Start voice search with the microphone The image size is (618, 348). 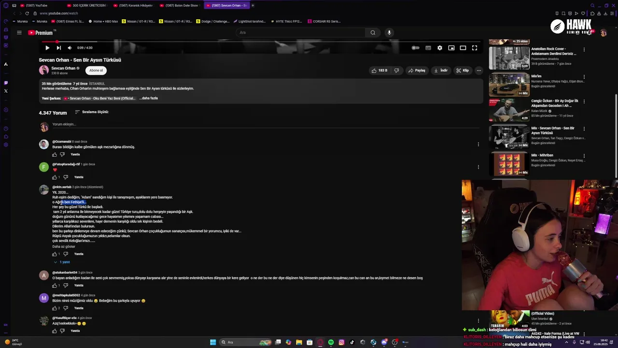pyautogui.click(x=389, y=32)
